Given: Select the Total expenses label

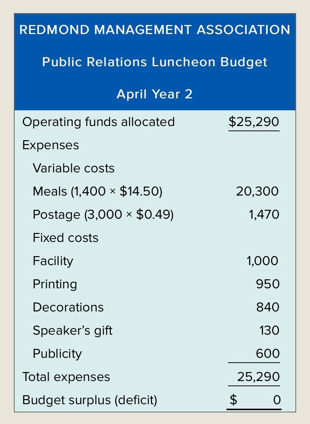Looking at the screenshot, I should coord(66,377).
